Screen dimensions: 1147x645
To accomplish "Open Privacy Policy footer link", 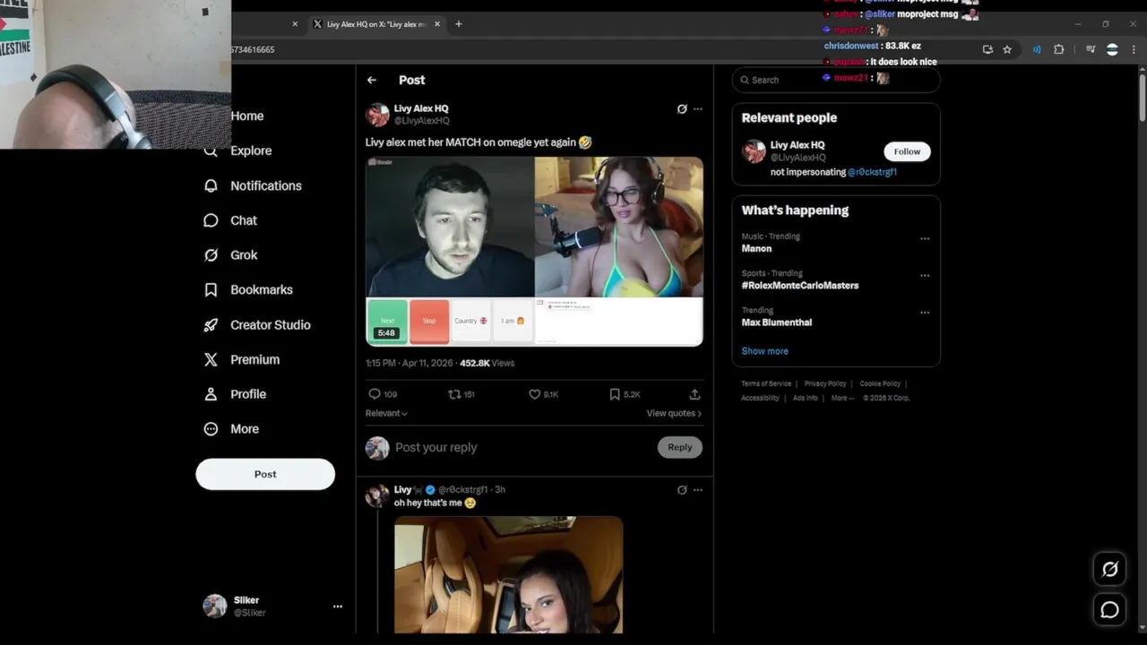I will 825,383.
